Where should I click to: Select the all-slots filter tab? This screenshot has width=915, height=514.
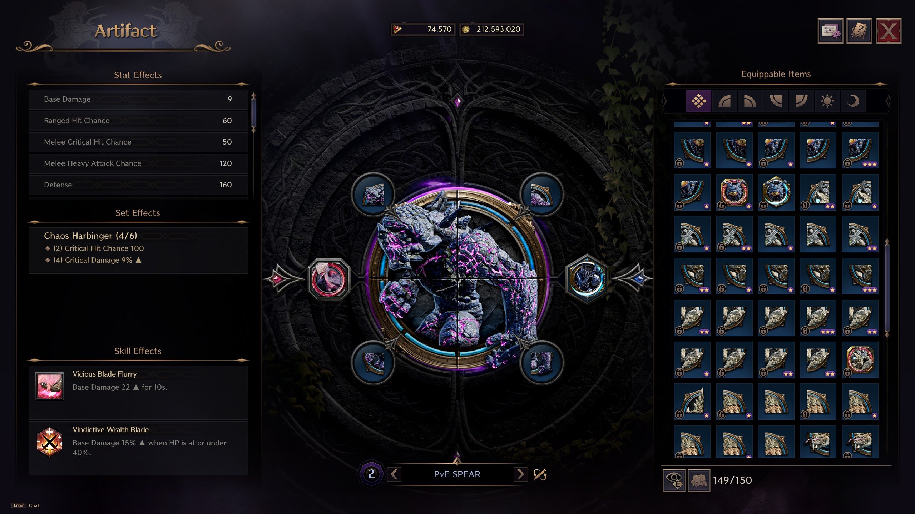[x=698, y=101]
